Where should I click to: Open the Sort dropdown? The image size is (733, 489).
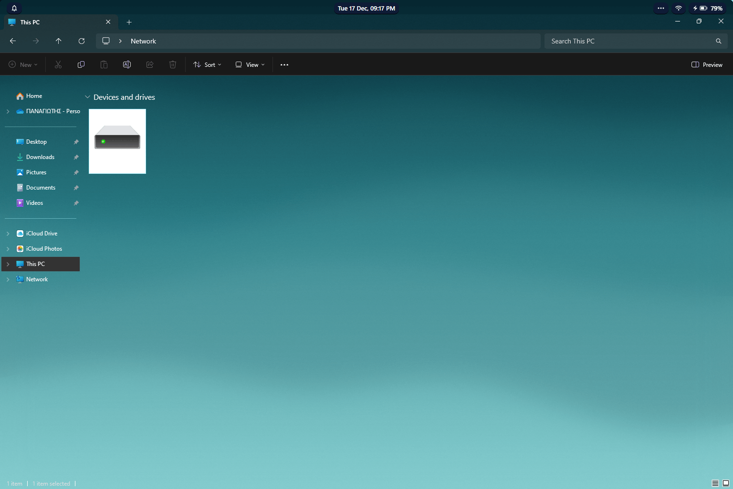207,64
